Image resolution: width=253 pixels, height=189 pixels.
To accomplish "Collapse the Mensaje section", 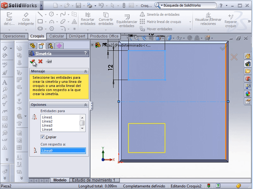I will click(x=85, y=72).
